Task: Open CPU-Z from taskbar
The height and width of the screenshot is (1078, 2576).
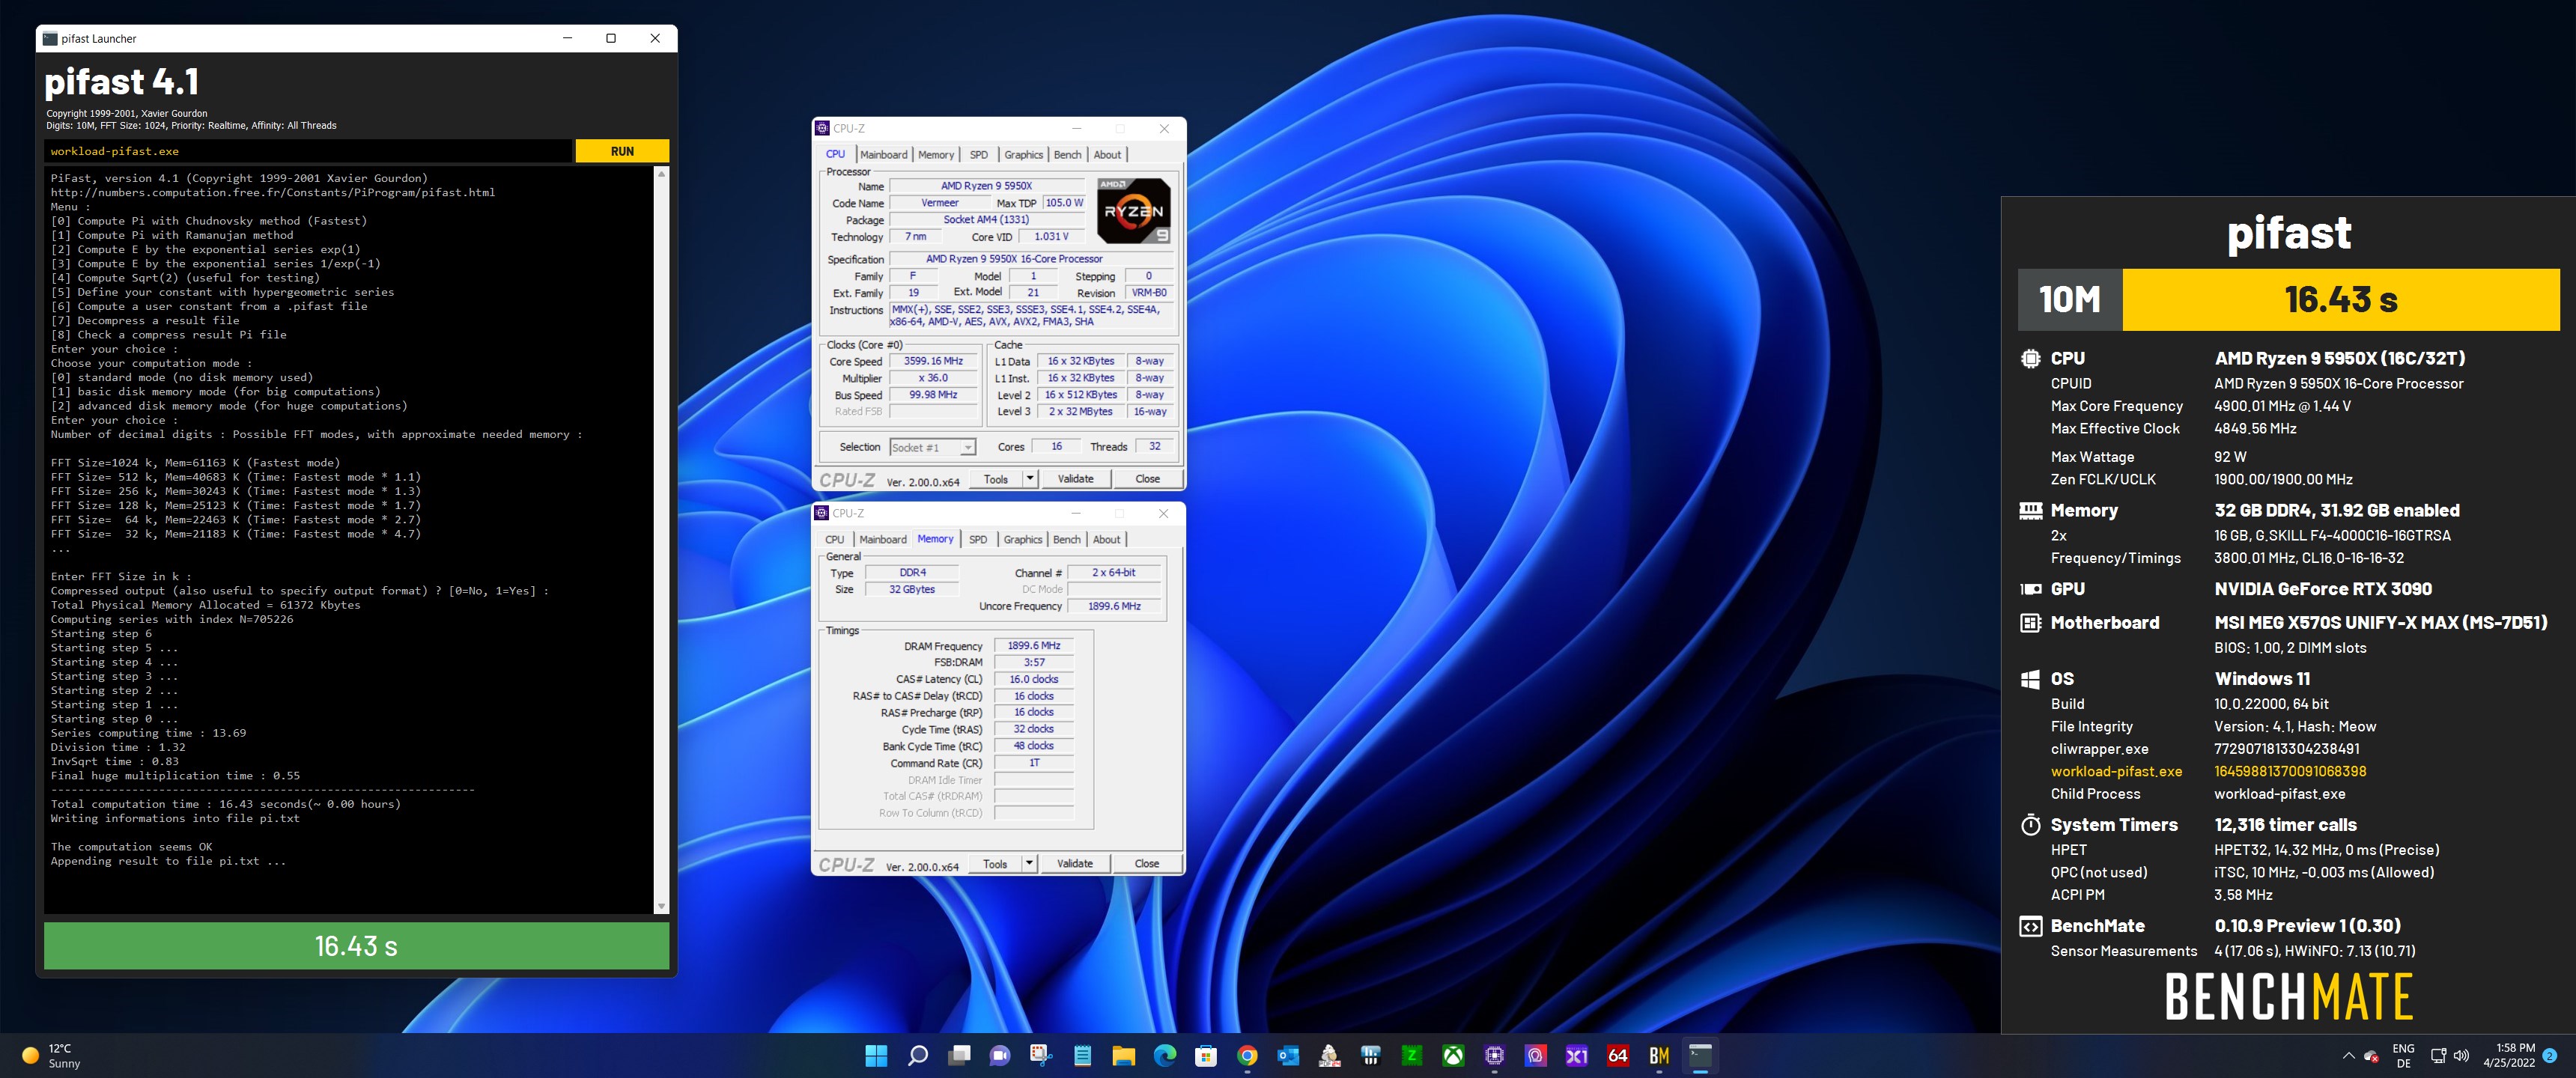Action: click(1494, 1055)
